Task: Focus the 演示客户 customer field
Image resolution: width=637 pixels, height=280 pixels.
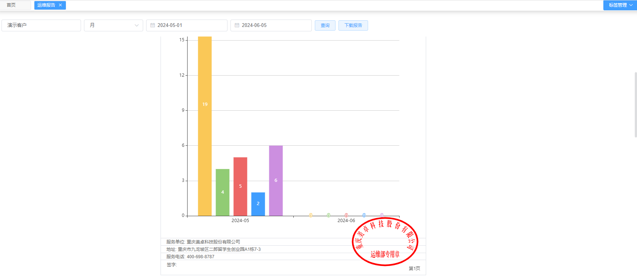Action: 41,25
